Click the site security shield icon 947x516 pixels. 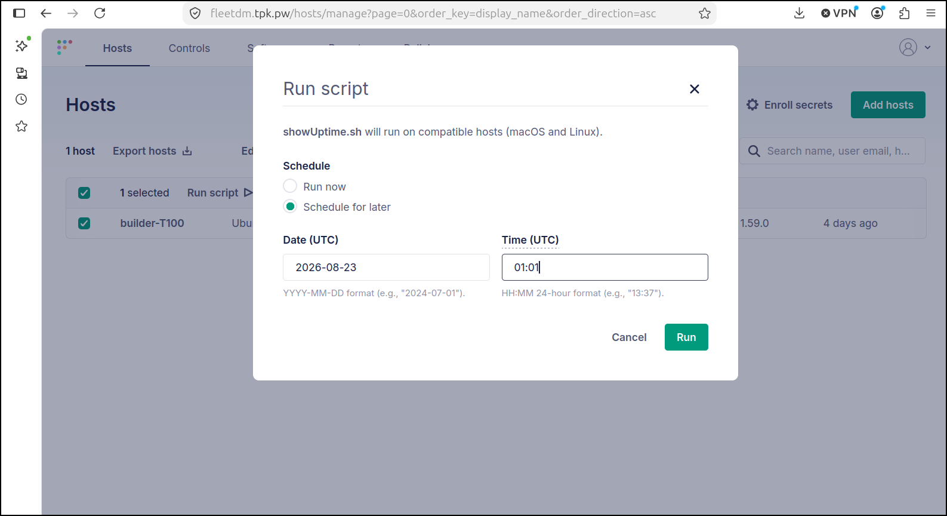195,13
